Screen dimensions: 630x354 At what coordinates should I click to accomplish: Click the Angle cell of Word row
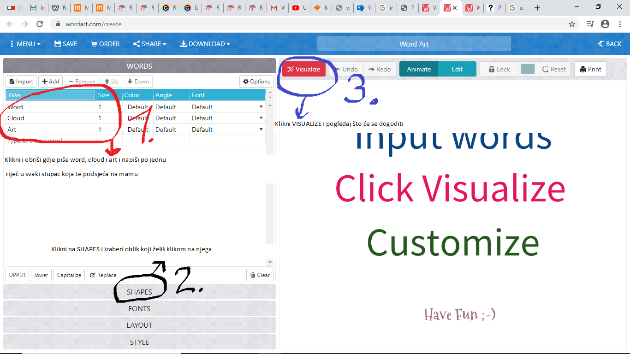(x=172, y=107)
